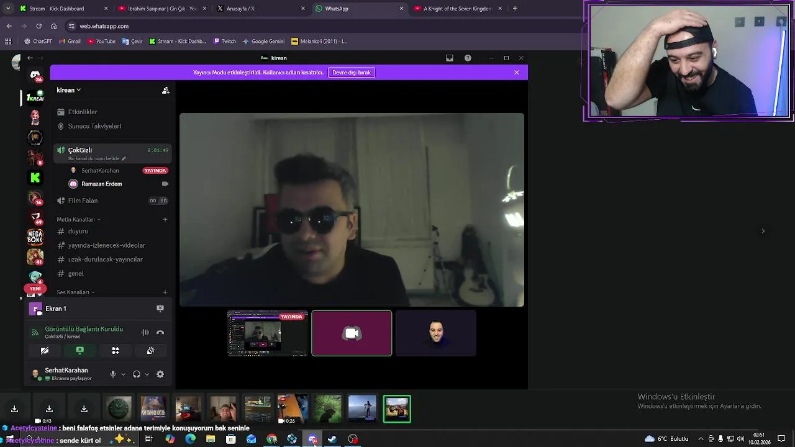The image size is (795, 447).
Task: Open headphone output options arrow
Action: click(147, 374)
